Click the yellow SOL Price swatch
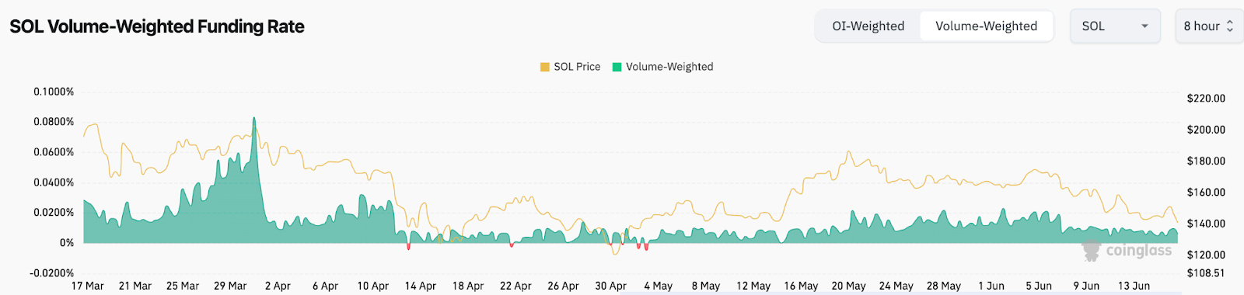 [545, 67]
